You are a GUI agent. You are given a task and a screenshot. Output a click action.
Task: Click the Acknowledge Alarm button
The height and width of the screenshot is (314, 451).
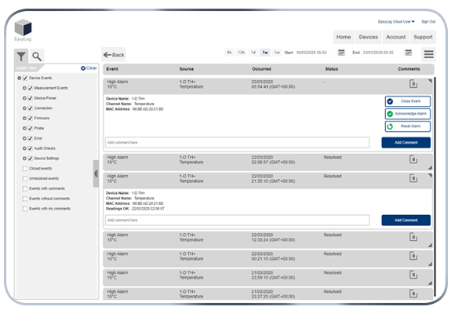[x=408, y=114]
